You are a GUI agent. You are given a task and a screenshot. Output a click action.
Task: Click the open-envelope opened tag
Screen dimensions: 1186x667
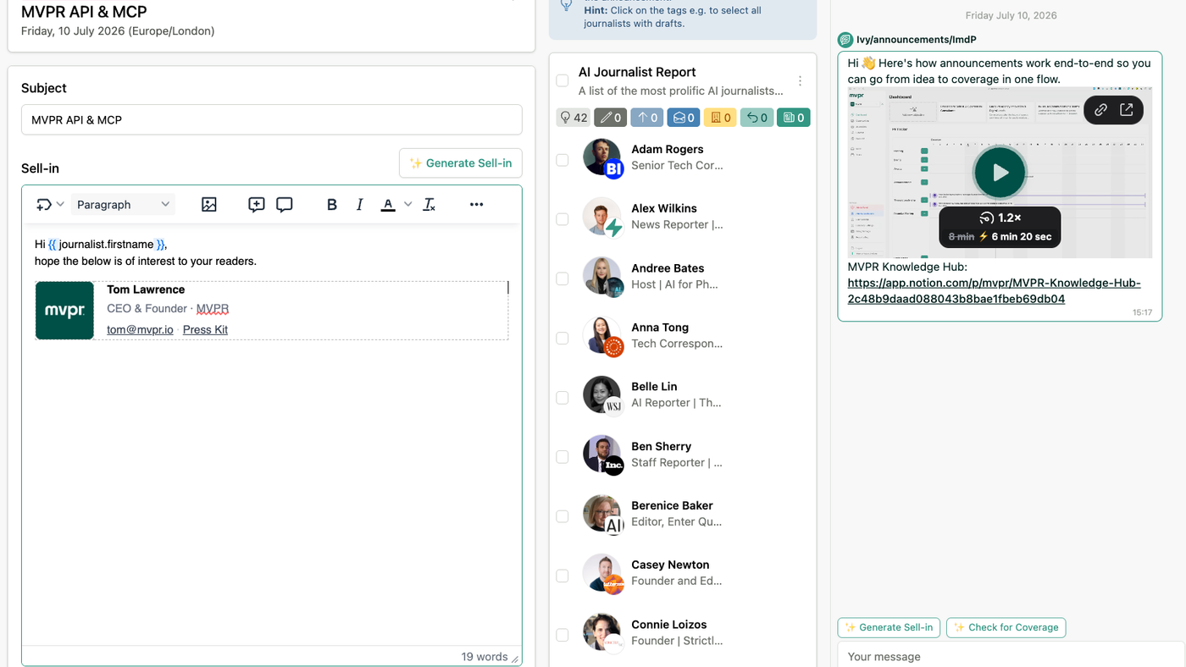[684, 118]
